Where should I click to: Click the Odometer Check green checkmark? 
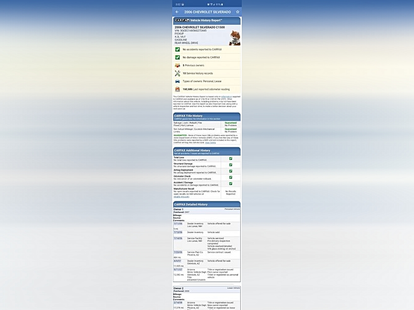click(231, 177)
